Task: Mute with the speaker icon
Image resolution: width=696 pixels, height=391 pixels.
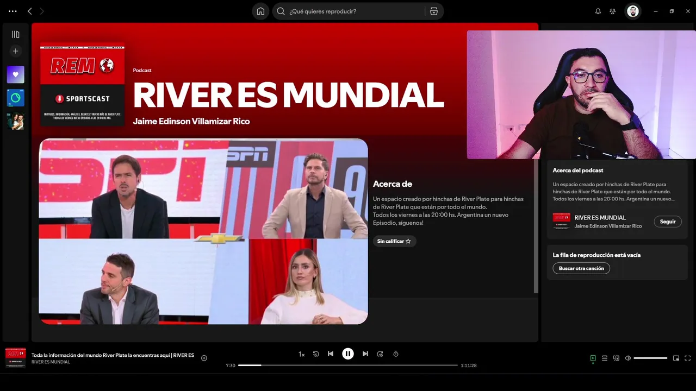Action: coord(628,358)
